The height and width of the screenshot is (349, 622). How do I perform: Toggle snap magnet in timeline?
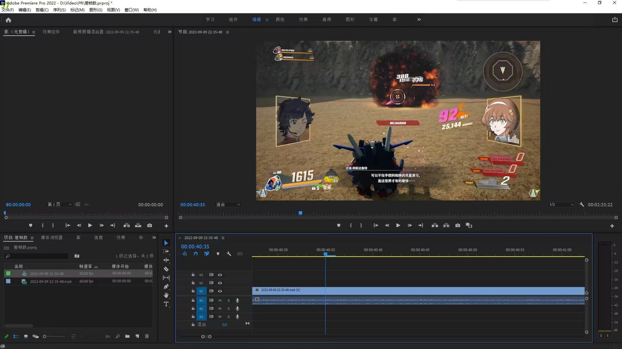[x=196, y=254]
